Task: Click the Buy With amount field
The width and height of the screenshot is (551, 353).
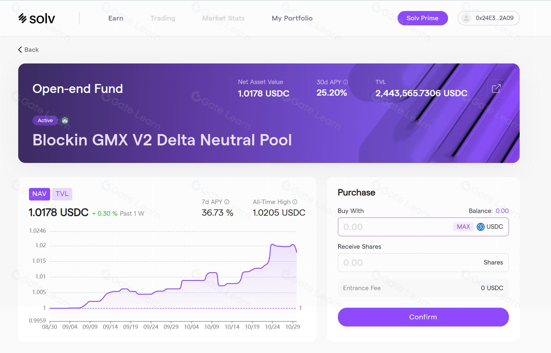Action: click(394, 227)
